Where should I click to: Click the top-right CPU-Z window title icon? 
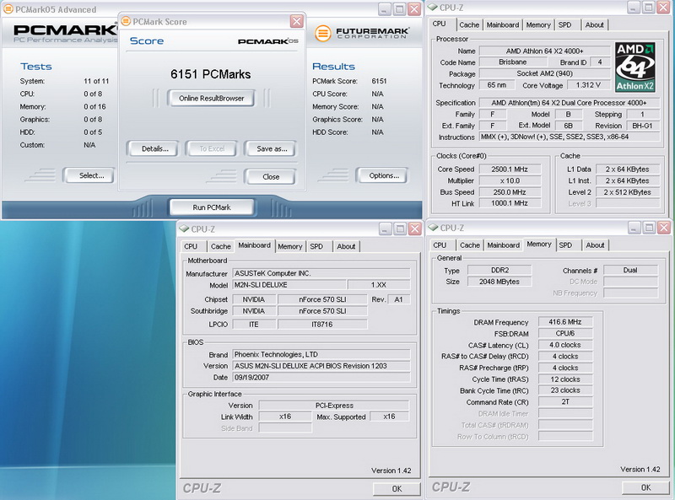click(433, 8)
